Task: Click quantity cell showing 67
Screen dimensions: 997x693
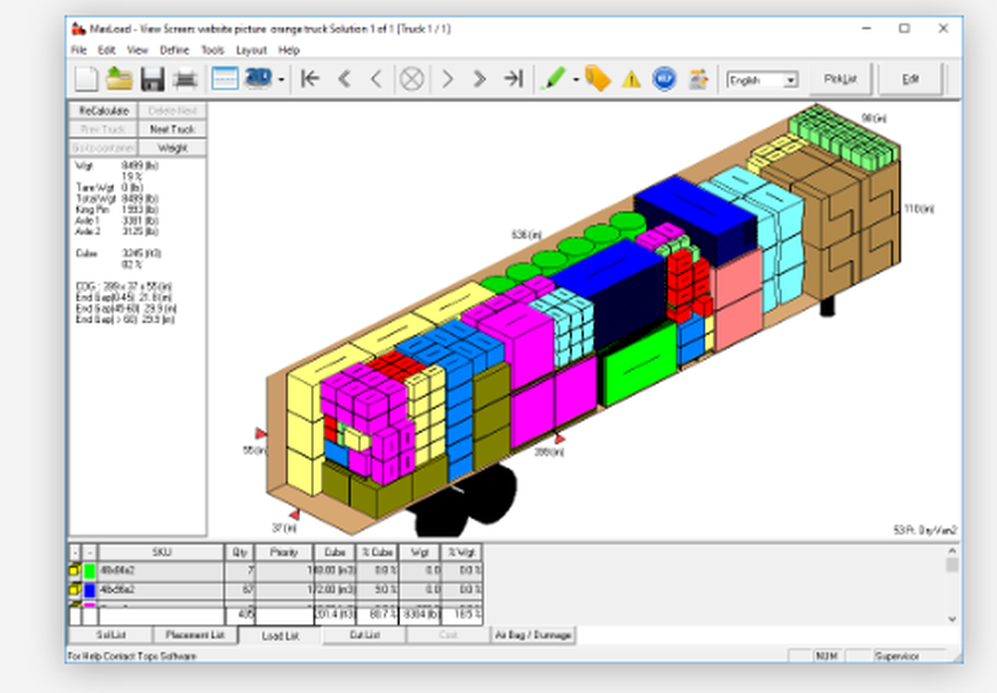Action: 239,590
